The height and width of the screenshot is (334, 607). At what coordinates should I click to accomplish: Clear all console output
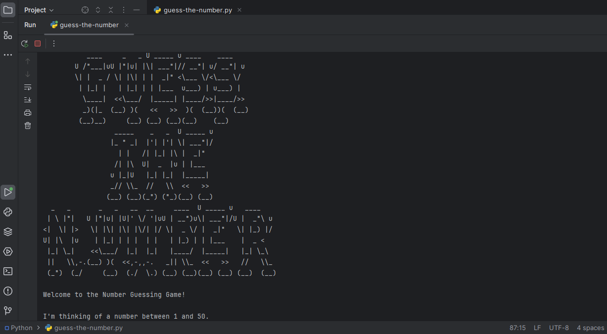[x=28, y=125]
